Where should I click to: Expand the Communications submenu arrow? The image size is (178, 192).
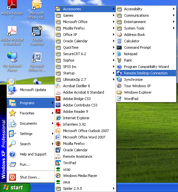(174, 15)
